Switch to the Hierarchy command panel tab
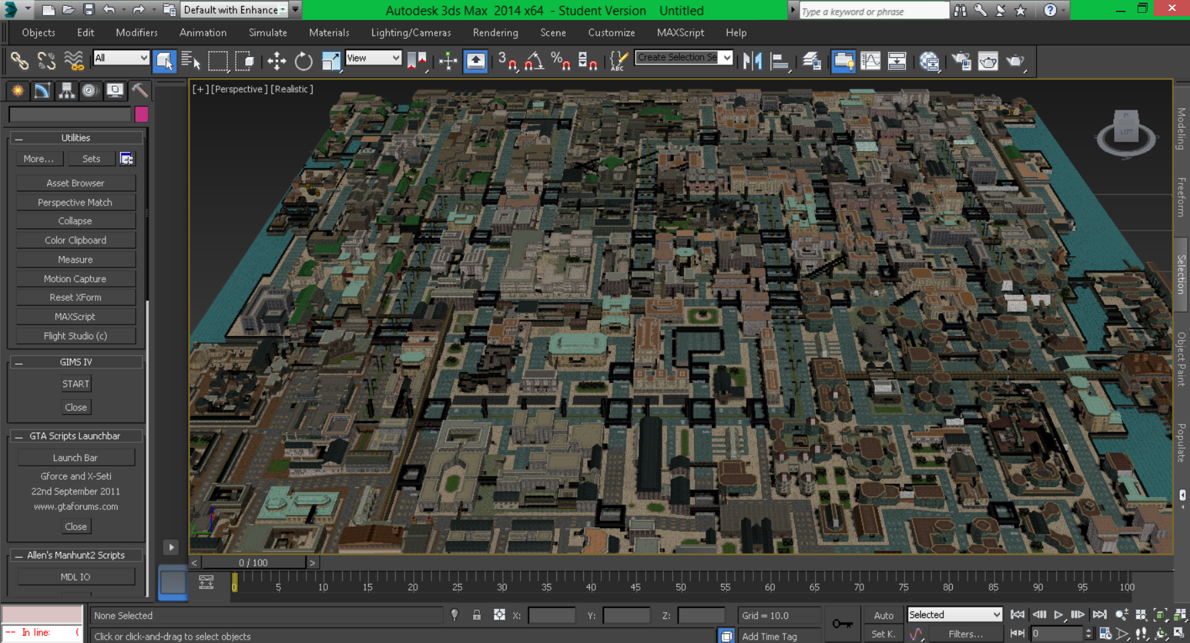 [66, 90]
